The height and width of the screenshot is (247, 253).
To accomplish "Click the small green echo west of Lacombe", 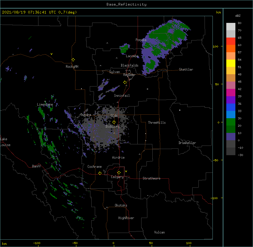I will 124,48.
